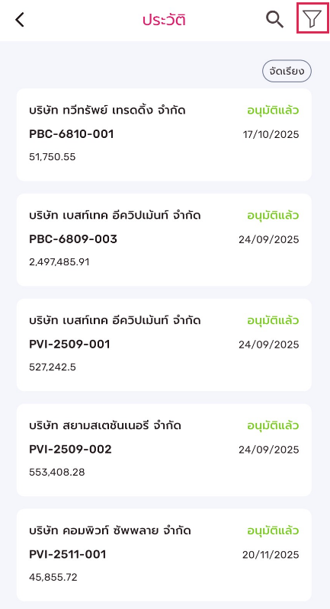Click อนุมัติแล้ว status on PBC-6810-001

pos(274,111)
